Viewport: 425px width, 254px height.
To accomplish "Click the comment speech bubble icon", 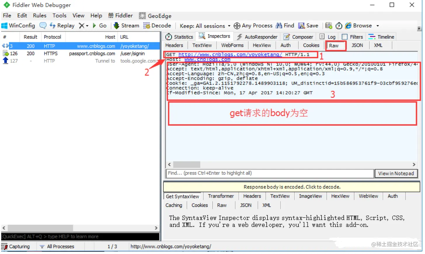I will (43, 26).
